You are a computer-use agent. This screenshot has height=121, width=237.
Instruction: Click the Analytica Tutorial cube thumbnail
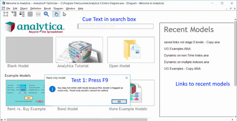pos(79,50)
